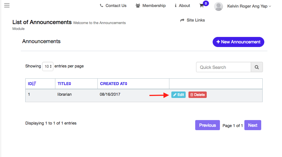
Task: Sort table by Created At column
Action: [x=113, y=83]
